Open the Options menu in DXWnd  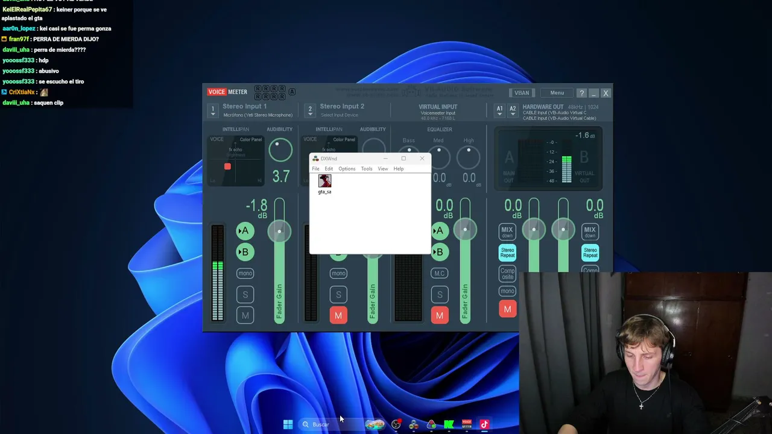347,169
